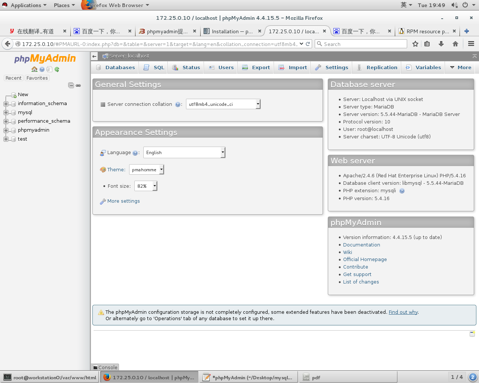Open the More settings link
Screen dimensions: 479x383
click(x=123, y=201)
